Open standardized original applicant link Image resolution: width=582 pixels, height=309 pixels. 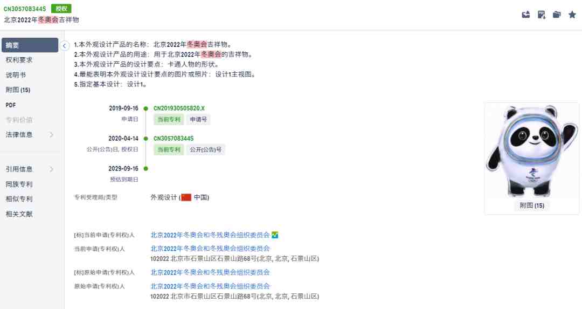pyautogui.click(x=210, y=273)
